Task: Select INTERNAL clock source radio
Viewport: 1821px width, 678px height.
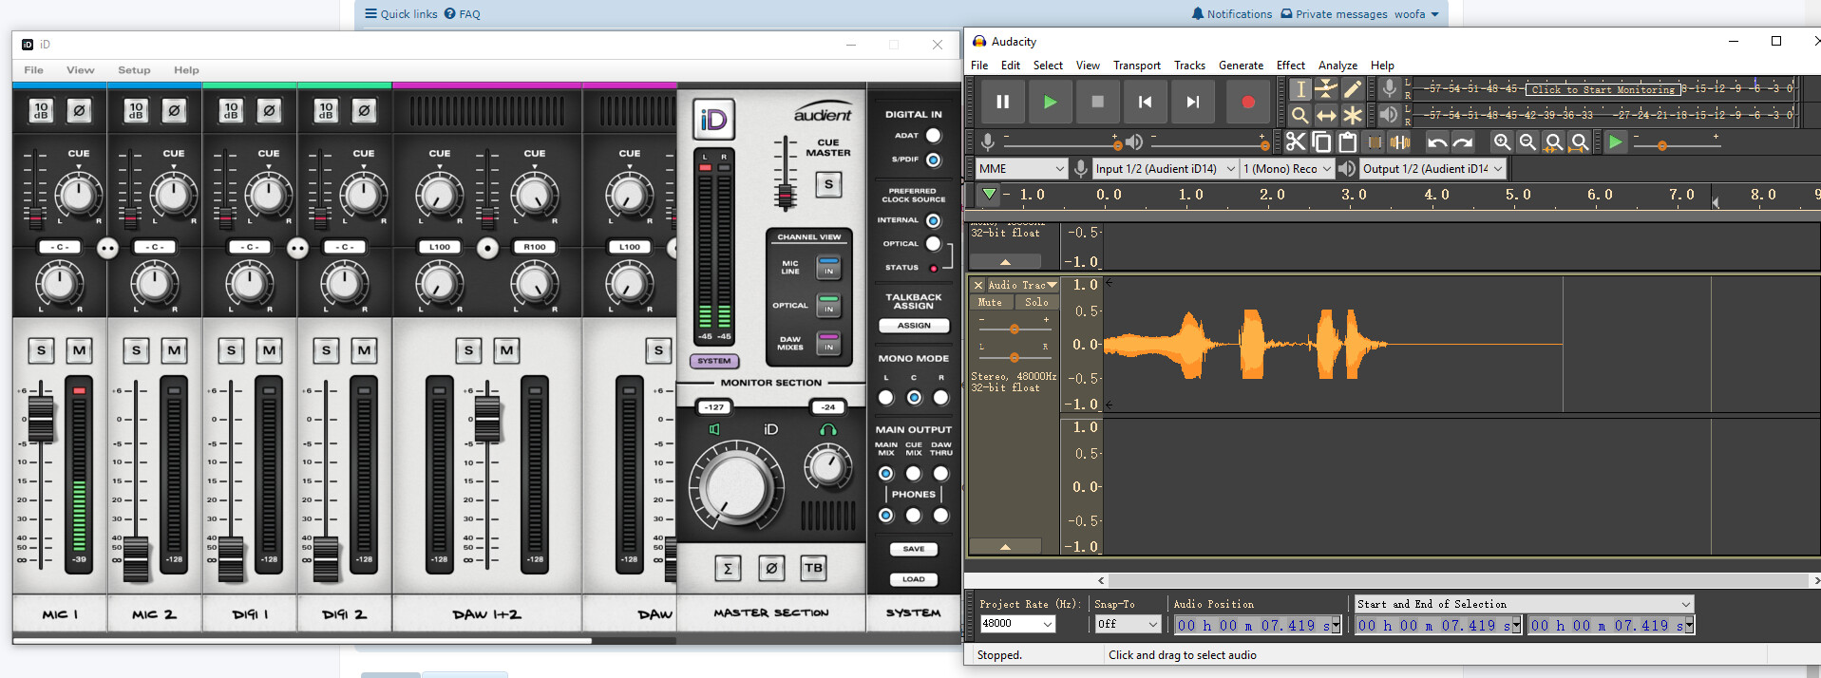Action: click(x=934, y=220)
